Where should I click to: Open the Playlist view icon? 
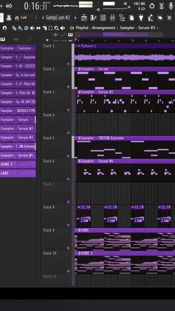84,18
